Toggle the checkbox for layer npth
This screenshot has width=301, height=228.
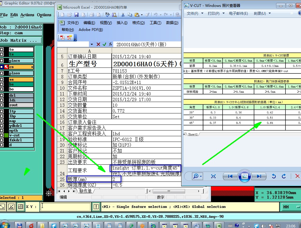point(1,130)
